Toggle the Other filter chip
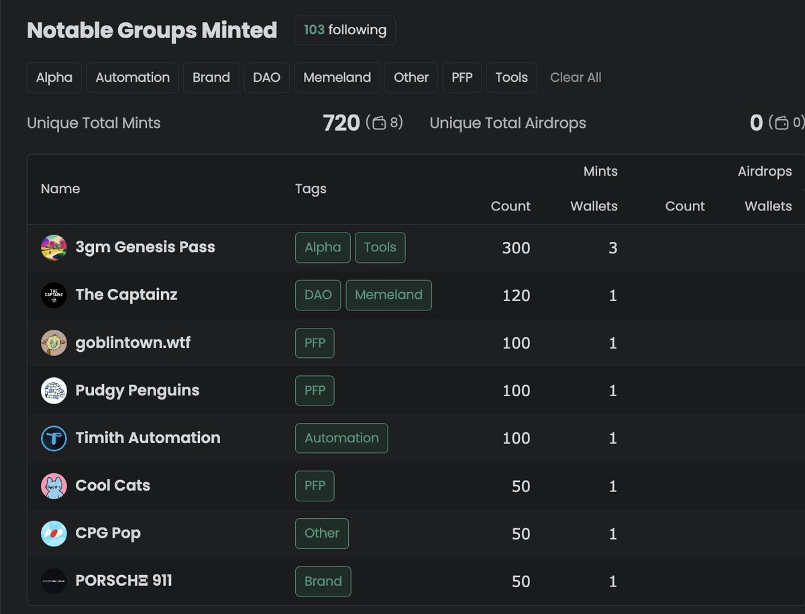The height and width of the screenshot is (614, 805). 411,77
